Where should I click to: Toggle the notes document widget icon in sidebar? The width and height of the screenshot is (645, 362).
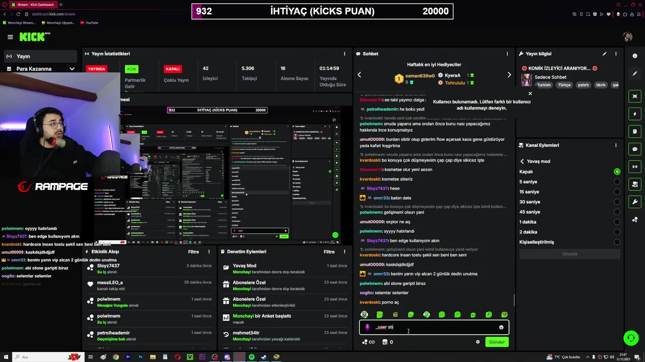(x=635, y=132)
